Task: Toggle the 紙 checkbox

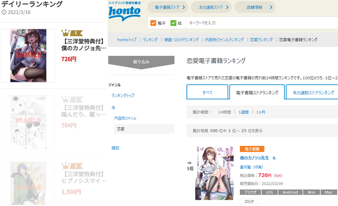Action: [x=173, y=23]
